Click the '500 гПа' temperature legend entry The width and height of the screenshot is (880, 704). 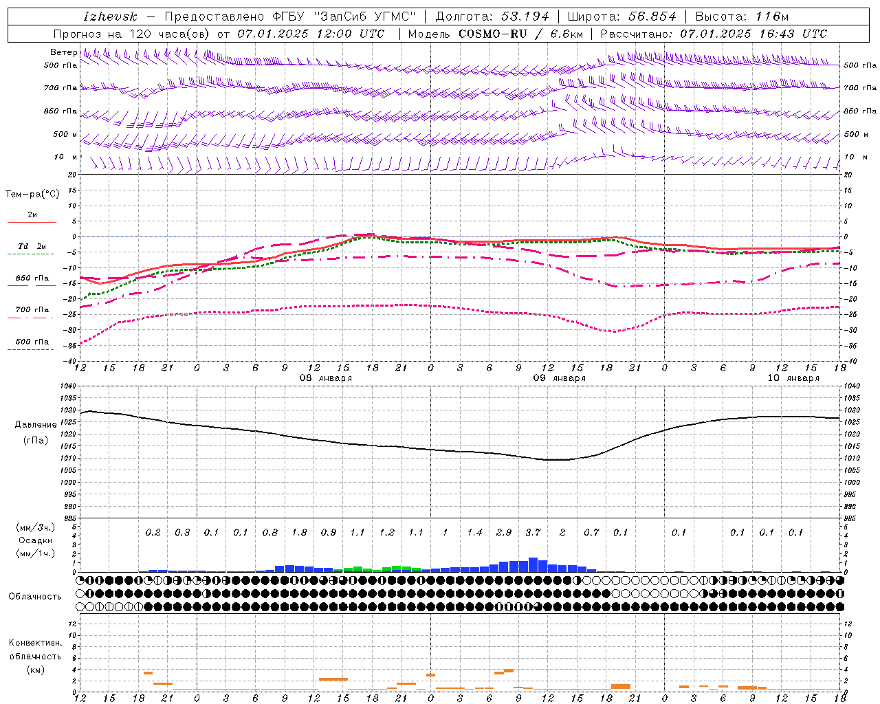pyautogui.click(x=32, y=342)
